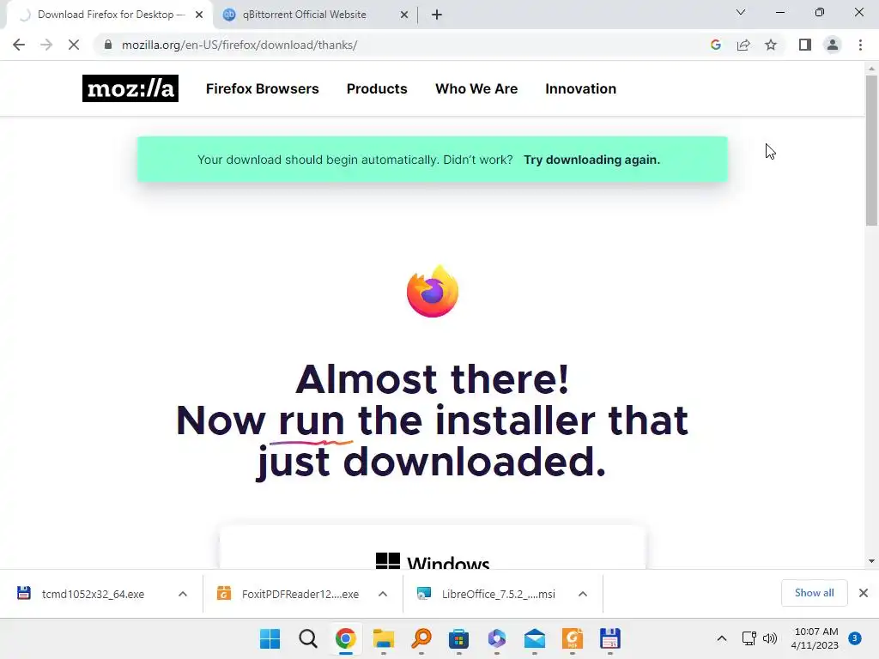Image resolution: width=879 pixels, height=659 pixels.
Task: Click the Firefox logo on the page
Action: (x=433, y=292)
